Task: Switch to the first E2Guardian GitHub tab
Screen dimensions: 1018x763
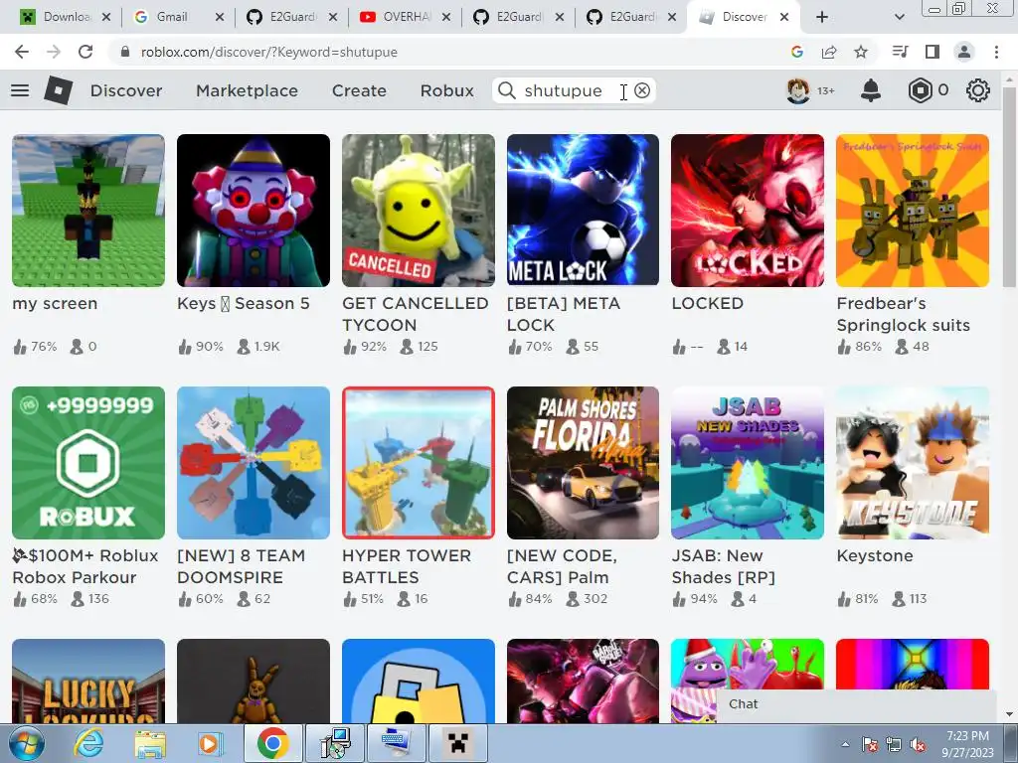Action: coord(292,17)
